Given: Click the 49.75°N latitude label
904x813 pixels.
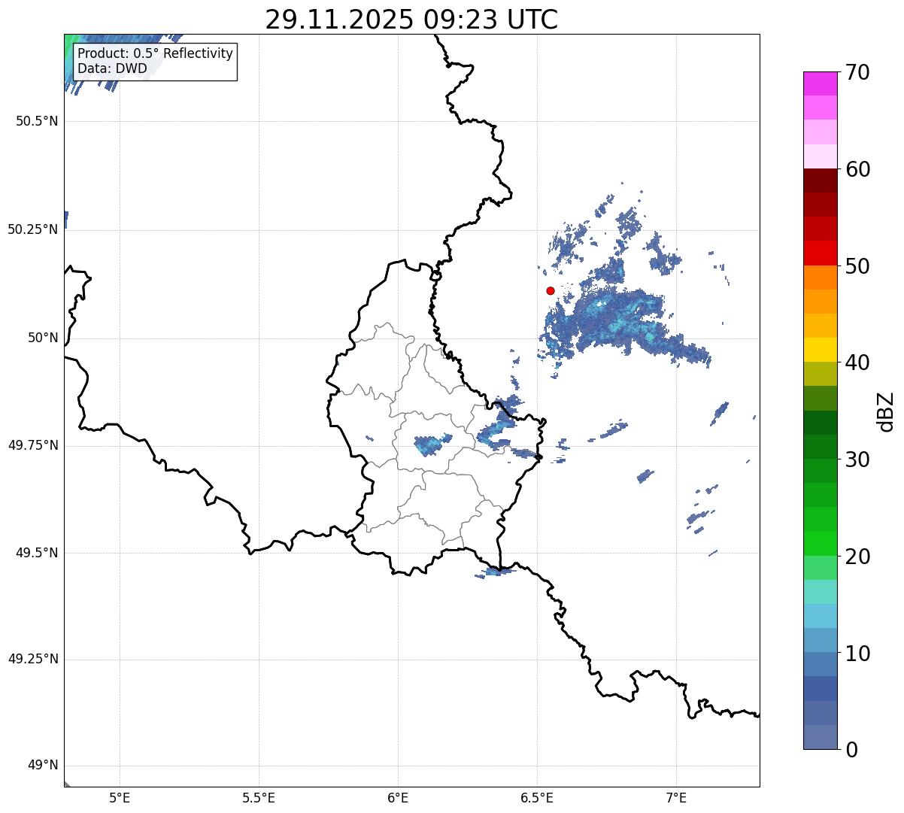Looking at the screenshot, I should pos(33,445).
